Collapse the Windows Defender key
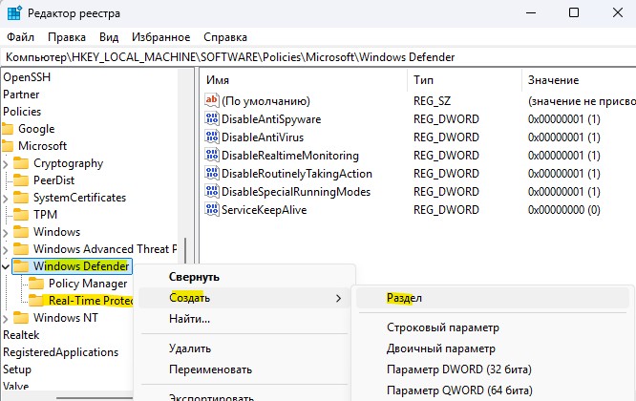 (6, 266)
